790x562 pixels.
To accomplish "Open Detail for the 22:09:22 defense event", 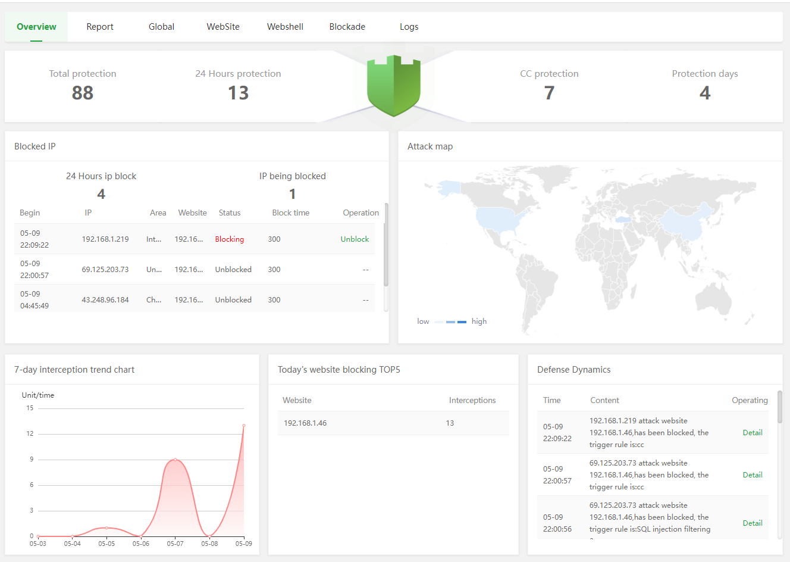I will [752, 433].
